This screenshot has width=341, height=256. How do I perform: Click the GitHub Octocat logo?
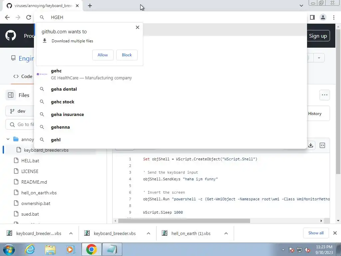(11, 36)
